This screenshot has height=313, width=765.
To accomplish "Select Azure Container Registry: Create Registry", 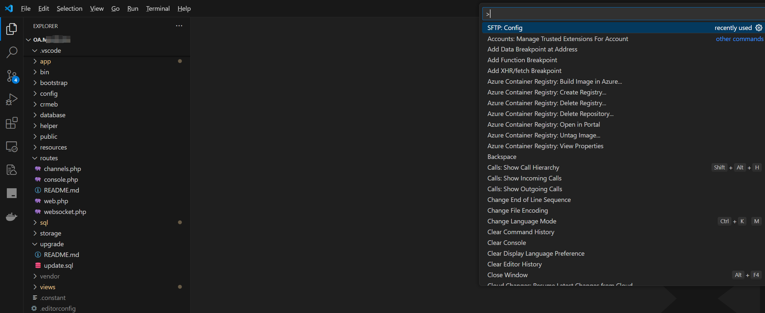I will (624, 92).
